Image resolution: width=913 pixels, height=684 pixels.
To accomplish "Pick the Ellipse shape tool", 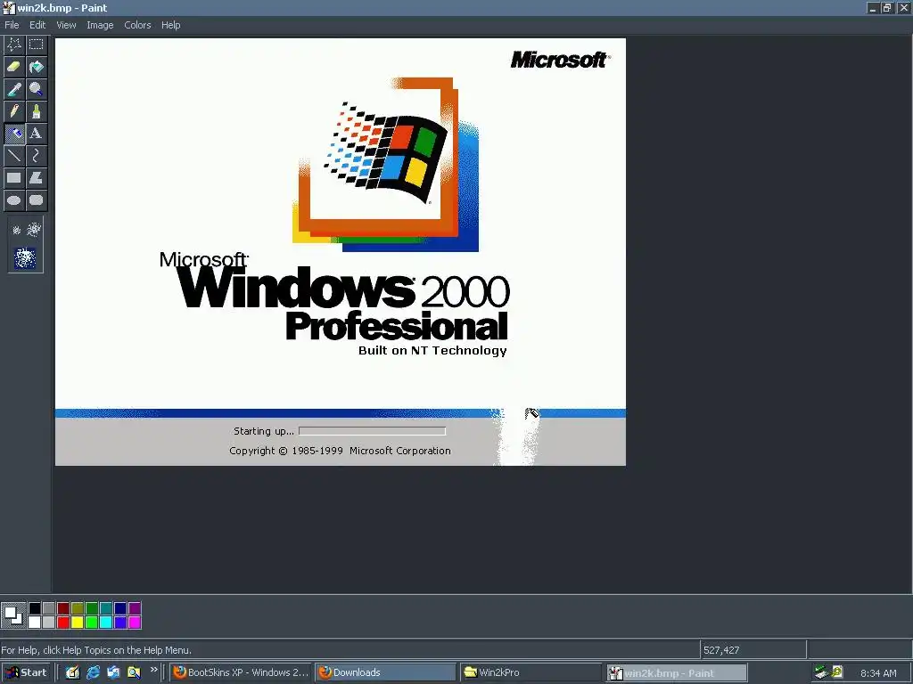I will pos(14,200).
